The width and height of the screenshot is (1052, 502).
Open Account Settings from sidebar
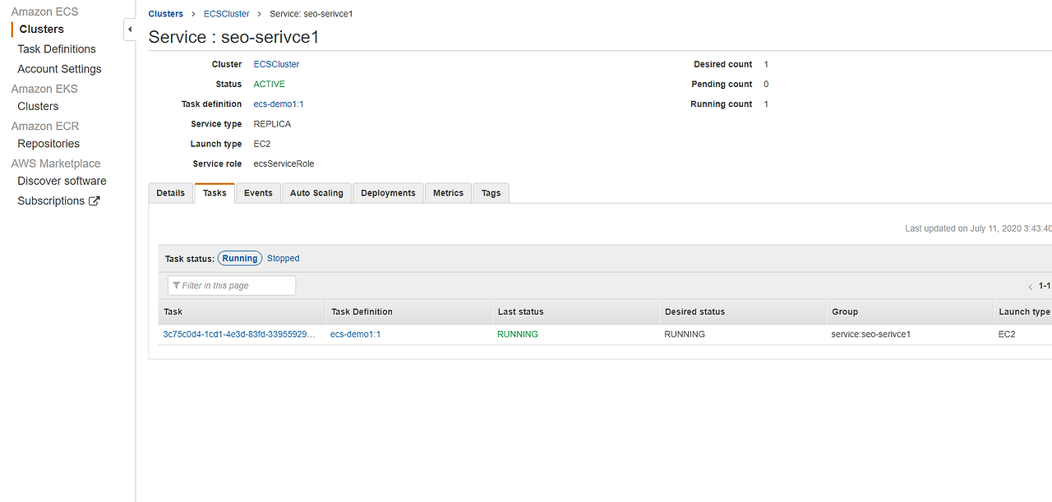pyautogui.click(x=59, y=69)
